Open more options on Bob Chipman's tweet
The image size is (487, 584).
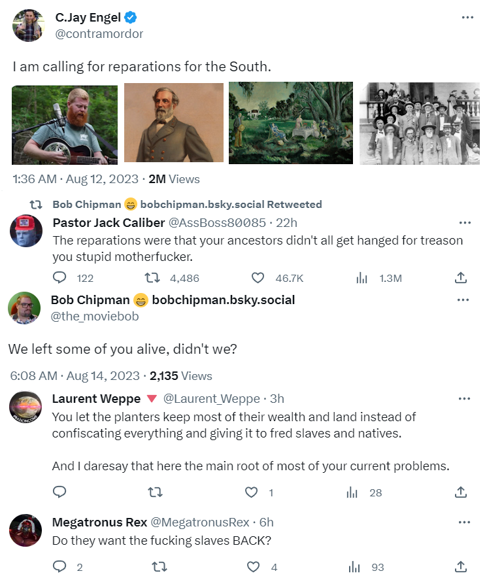tap(463, 300)
